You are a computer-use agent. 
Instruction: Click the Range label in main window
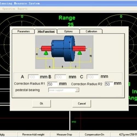(x=67, y=18)
